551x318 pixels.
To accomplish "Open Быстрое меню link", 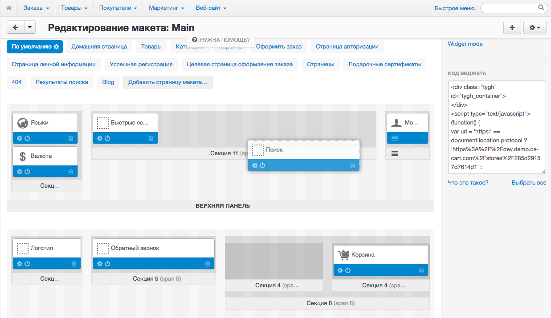I will pyautogui.click(x=454, y=8).
